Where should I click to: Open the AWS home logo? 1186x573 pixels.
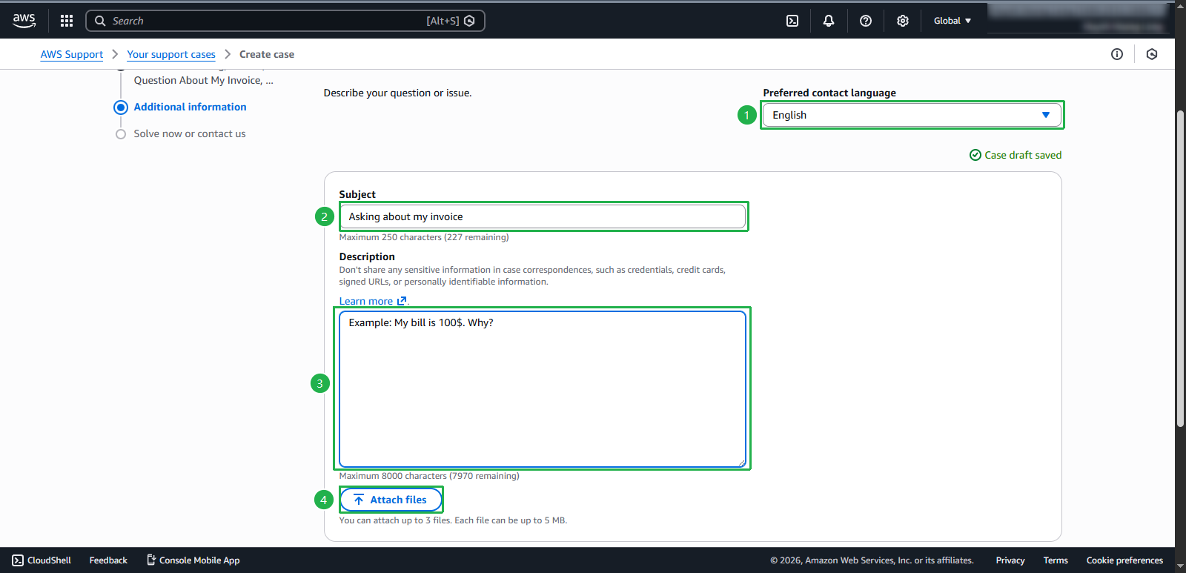(x=24, y=21)
